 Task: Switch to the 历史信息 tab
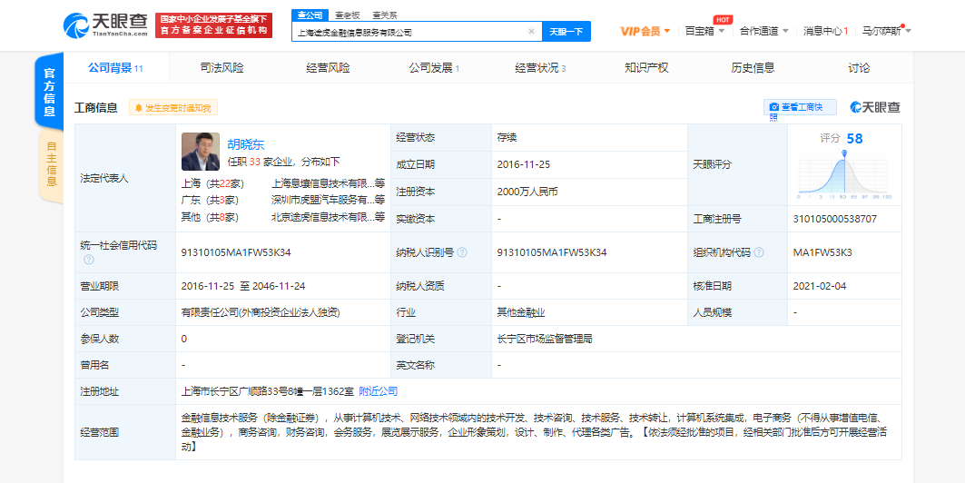pos(753,68)
